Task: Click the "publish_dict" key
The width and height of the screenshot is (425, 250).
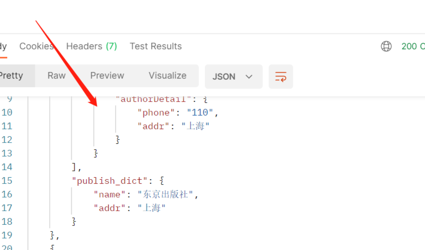Action: [109, 181]
